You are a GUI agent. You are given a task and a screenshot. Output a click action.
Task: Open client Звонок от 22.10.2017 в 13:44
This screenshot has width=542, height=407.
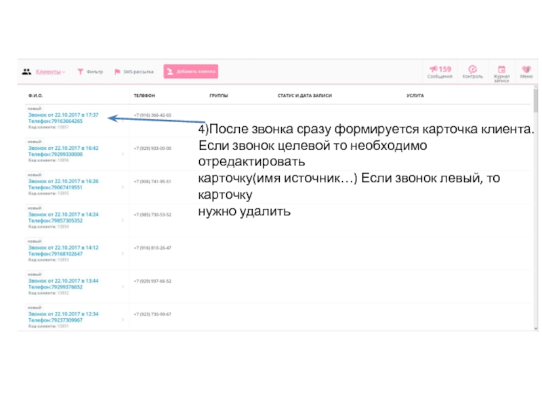coord(63,281)
